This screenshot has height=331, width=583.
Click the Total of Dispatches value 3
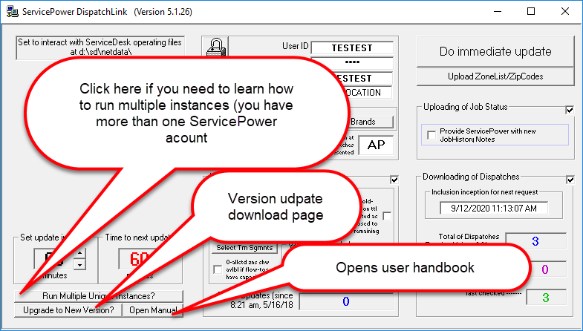535,241
